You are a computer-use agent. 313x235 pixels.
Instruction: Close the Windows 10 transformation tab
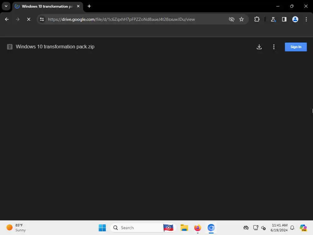(78, 6)
